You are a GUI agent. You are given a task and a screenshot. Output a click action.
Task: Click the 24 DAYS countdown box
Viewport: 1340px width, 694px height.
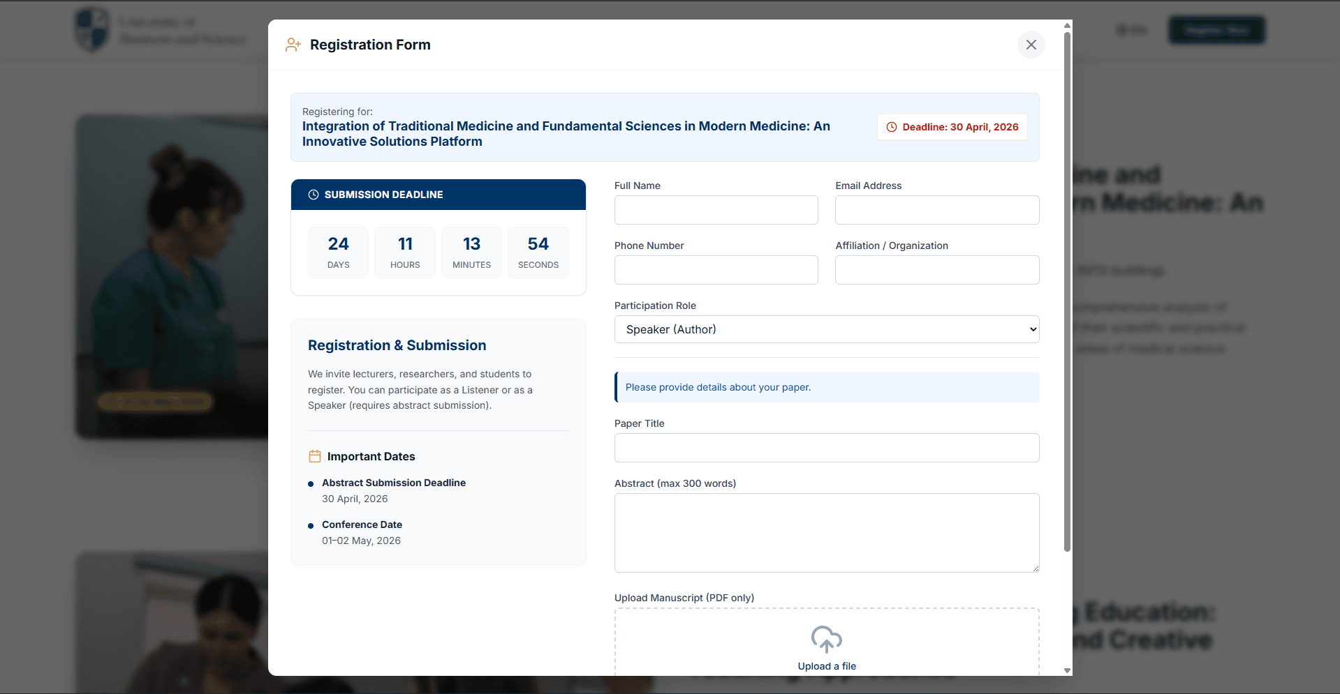click(339, 252)
